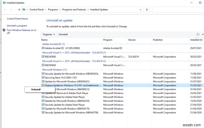Open Uninstall a program link
The image size is (204, 128).
tap(17, 26)
